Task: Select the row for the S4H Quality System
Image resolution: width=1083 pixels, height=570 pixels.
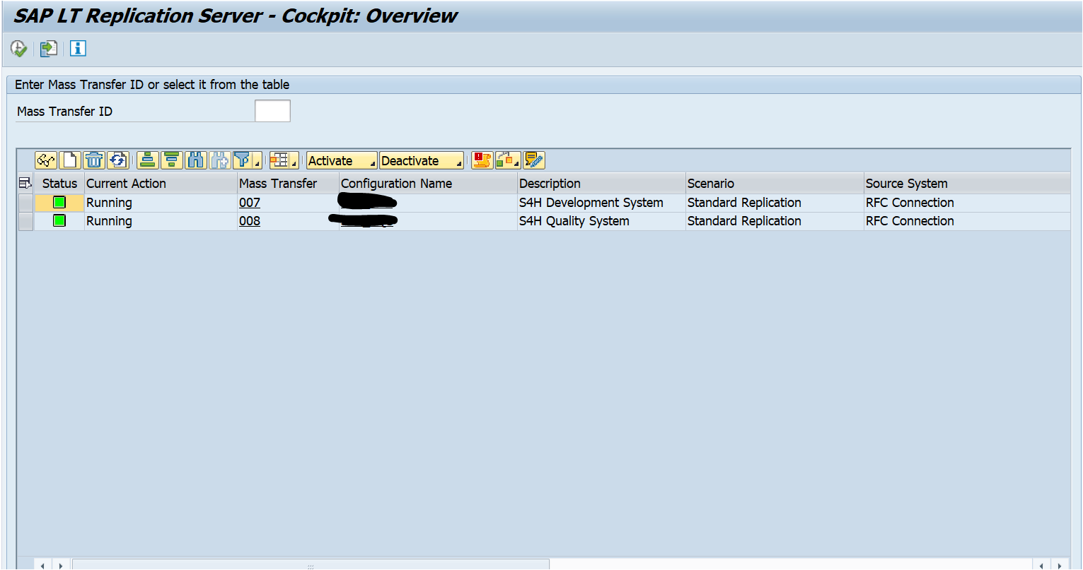Action: [x=26, y=220]
